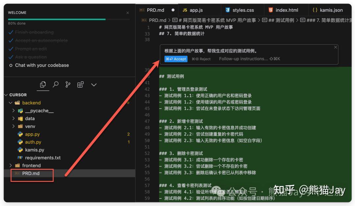Expand the __pycache__ folder
The height and width of the screenshot is (206, 355).
12,111
